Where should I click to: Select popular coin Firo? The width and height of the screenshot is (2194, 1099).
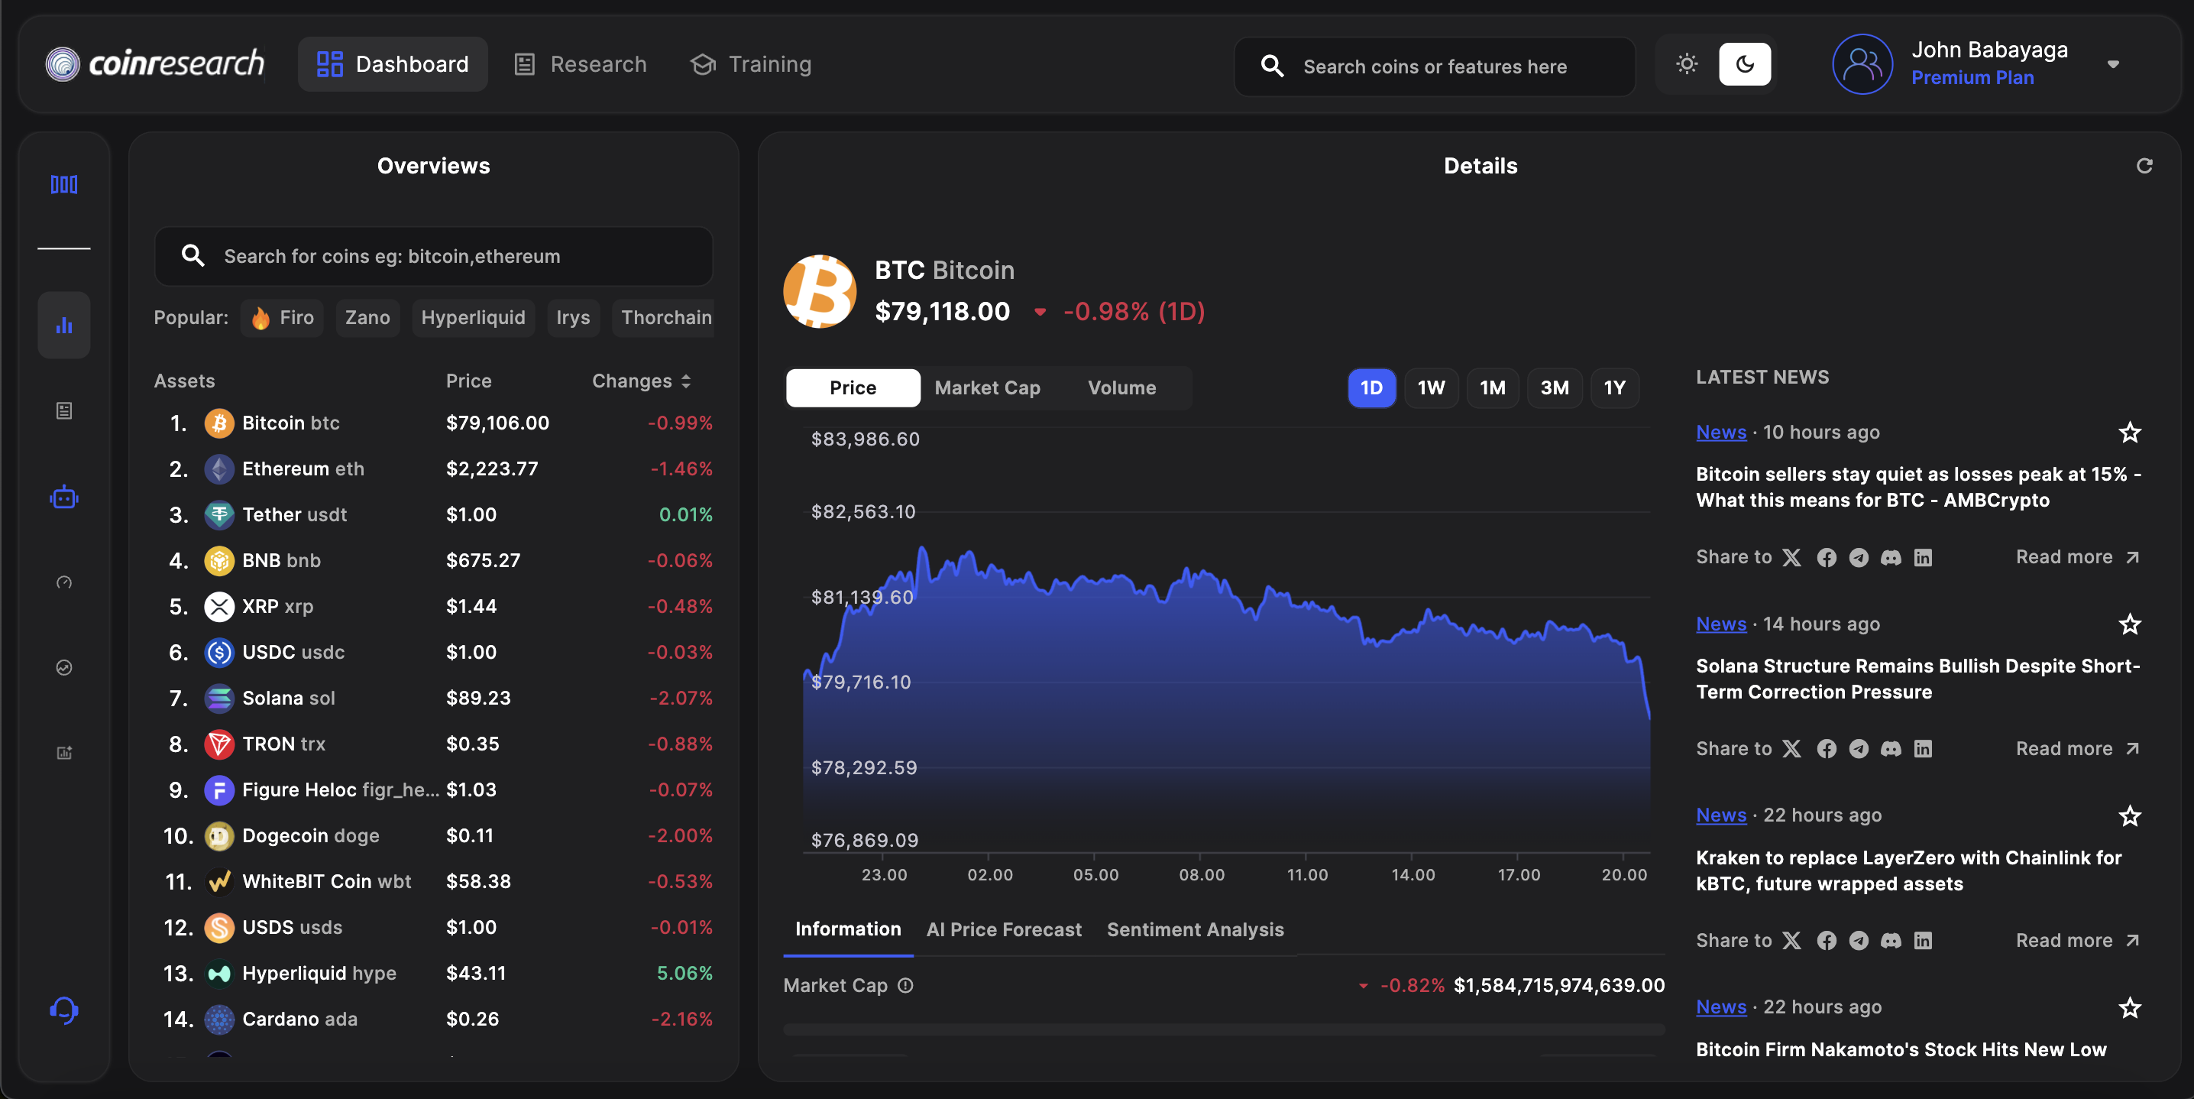click(x=282, y=318)
